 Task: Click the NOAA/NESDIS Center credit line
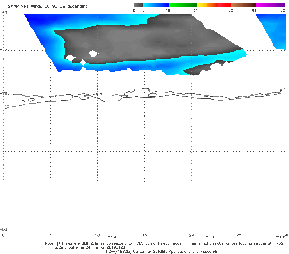pyautogui.click(x=161, y=251)
